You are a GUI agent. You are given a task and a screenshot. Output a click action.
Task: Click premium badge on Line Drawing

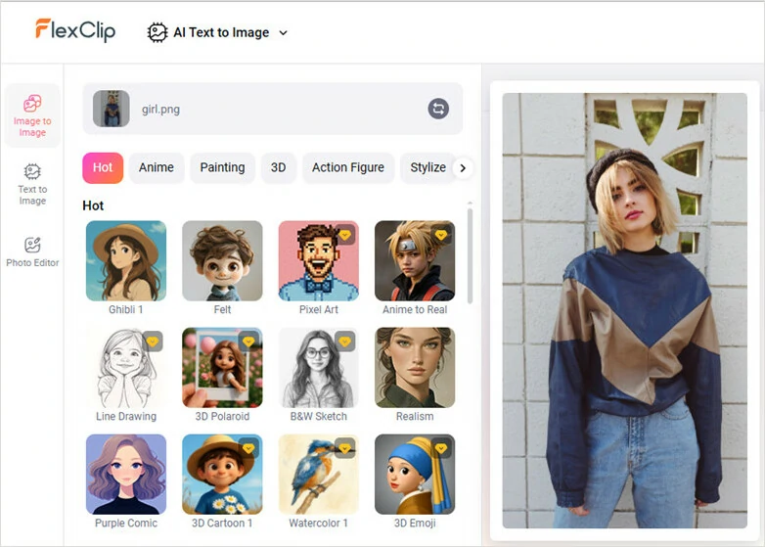[x=153, y=342]
